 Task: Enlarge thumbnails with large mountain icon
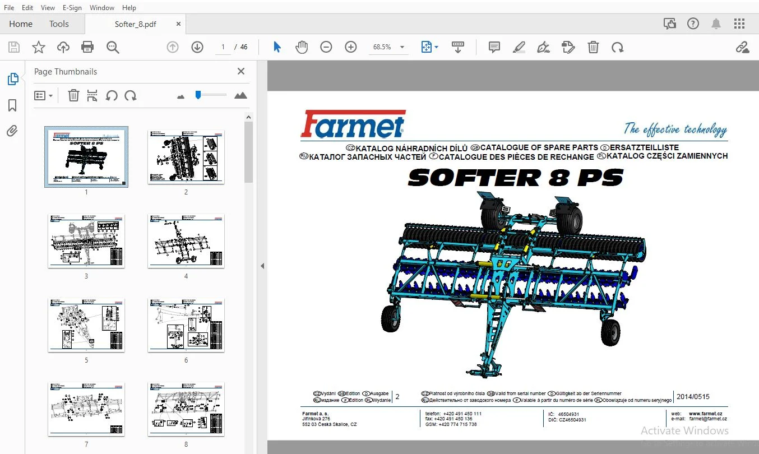240,96
